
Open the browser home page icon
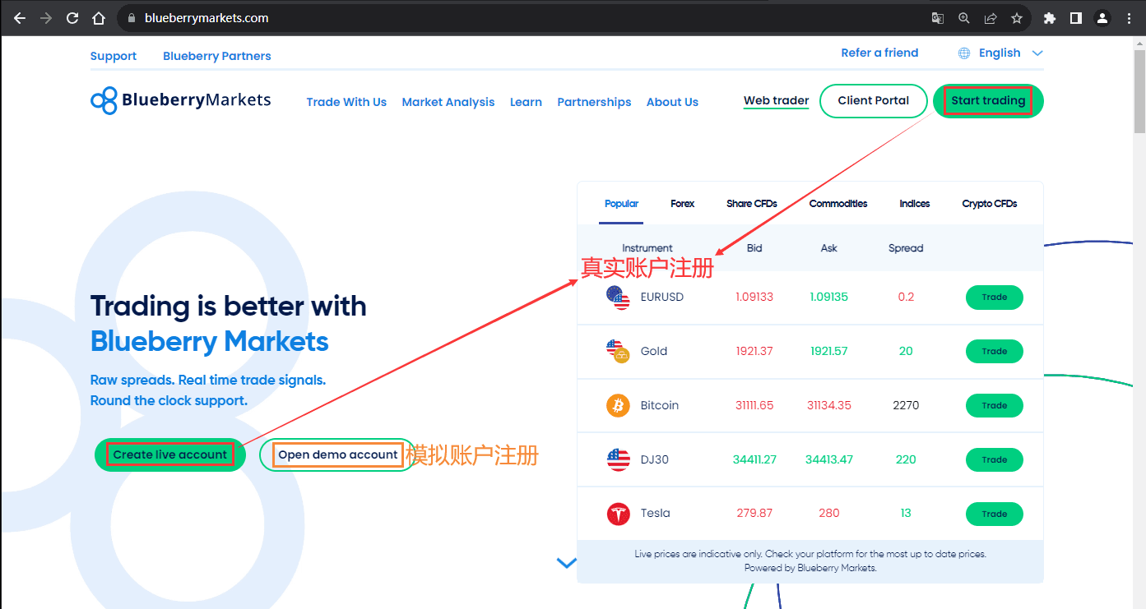click(x=99, y=18)
